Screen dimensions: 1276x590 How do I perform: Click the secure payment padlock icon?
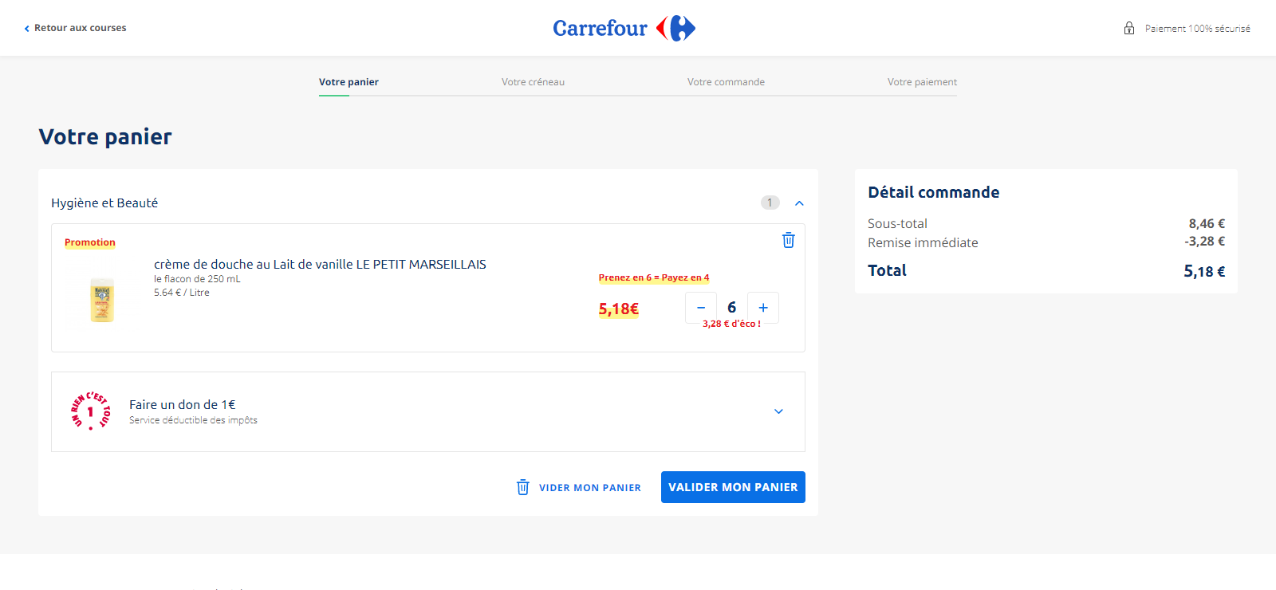(x=1129, y=28)
